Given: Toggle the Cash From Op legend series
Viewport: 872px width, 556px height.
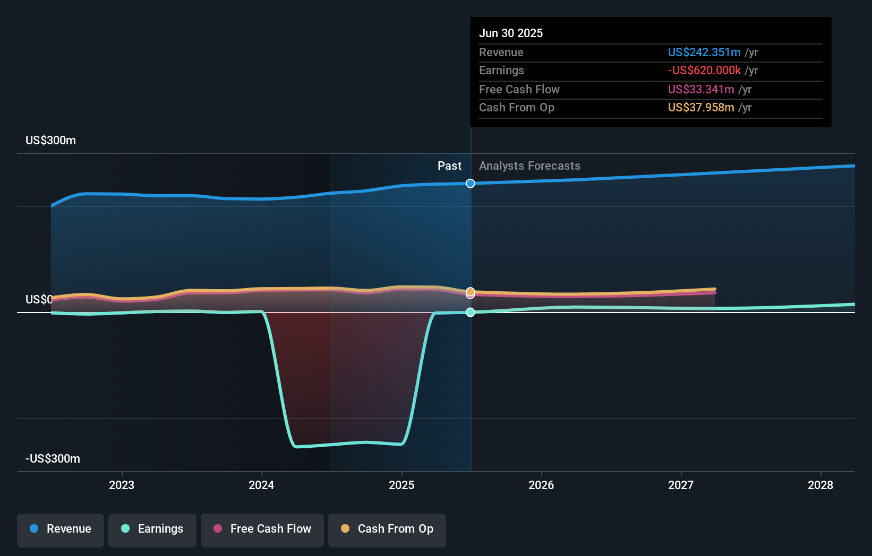Looking at the screenshot, I should click(x=387, y=530).
